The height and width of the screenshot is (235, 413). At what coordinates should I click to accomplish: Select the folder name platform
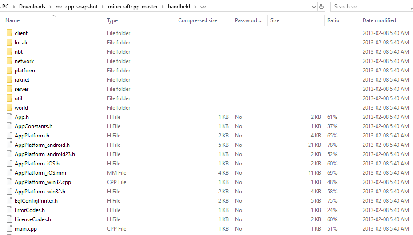(25, 70)
